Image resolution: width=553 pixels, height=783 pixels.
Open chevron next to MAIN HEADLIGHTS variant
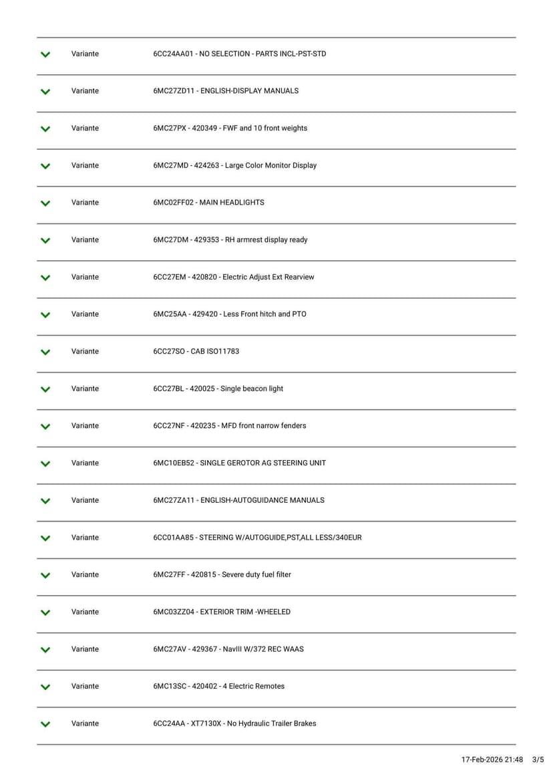coord(45,203)
